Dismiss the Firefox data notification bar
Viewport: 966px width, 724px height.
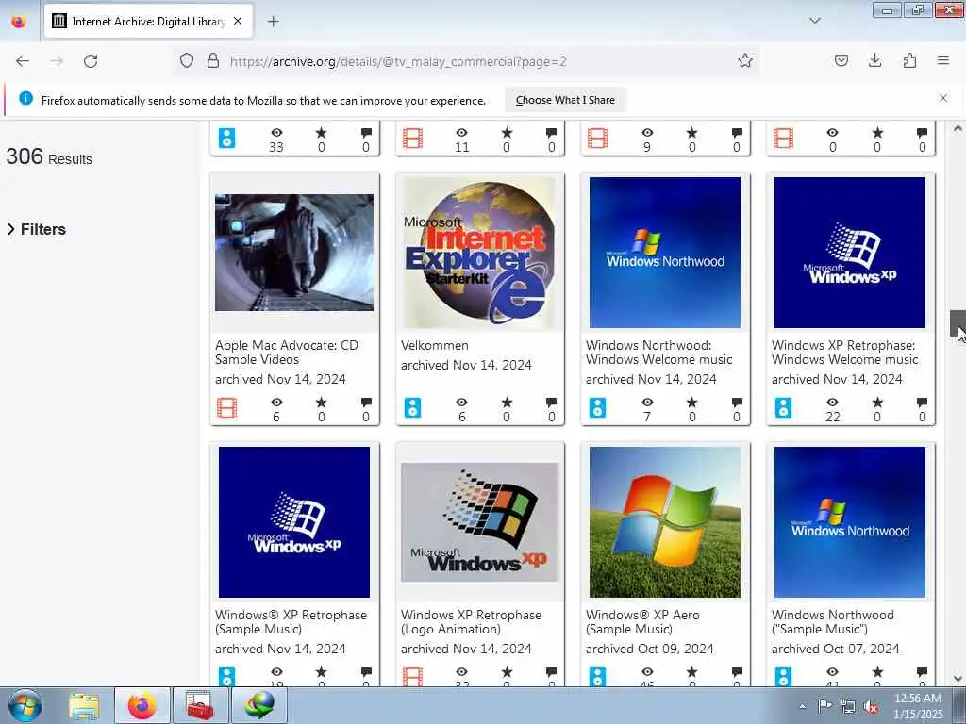(943, 98)
